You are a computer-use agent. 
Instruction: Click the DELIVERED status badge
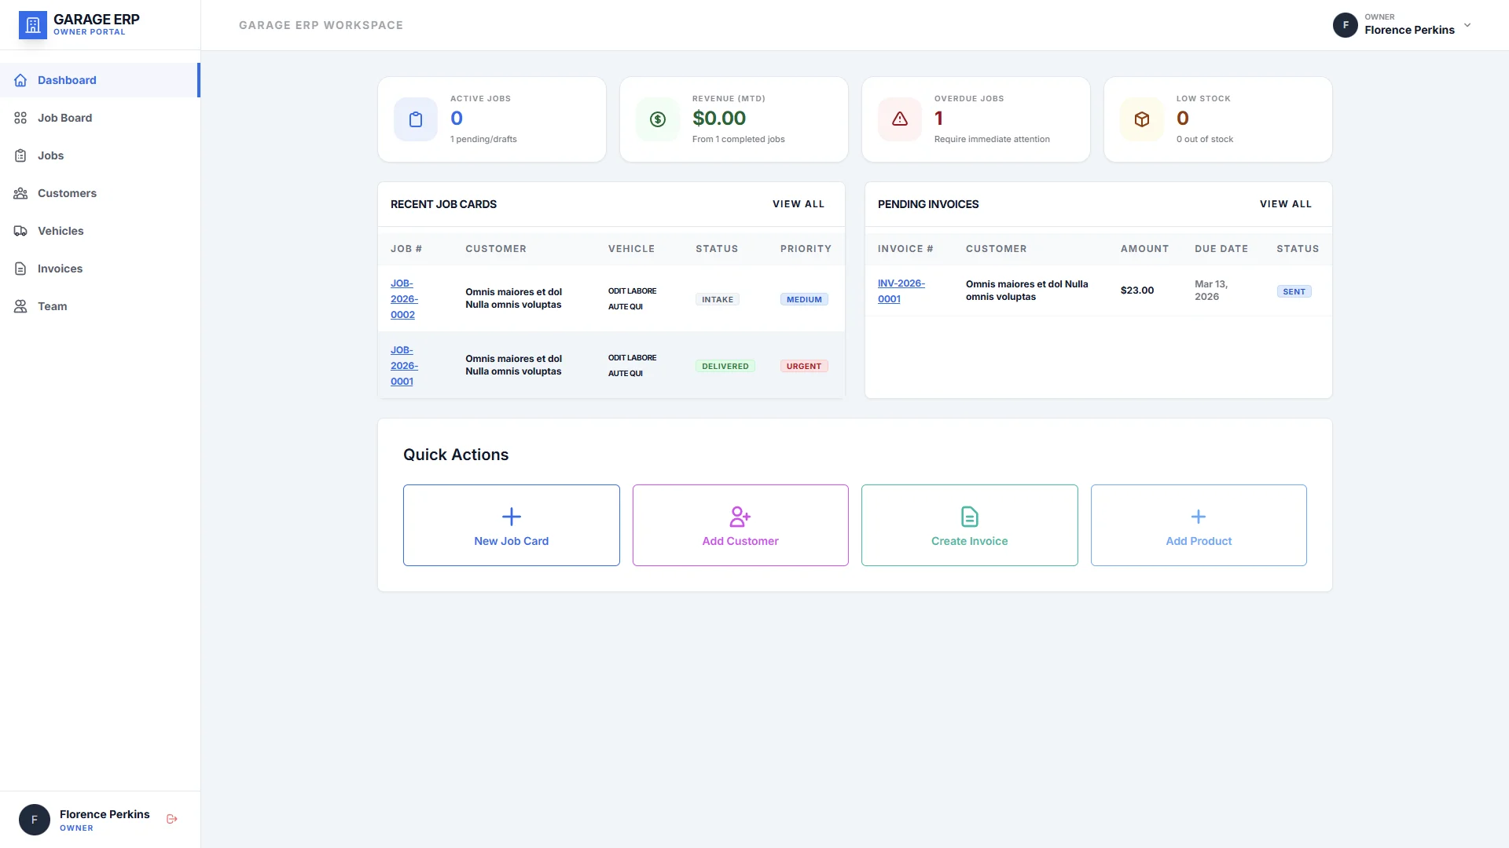click(x=725, y=367)
